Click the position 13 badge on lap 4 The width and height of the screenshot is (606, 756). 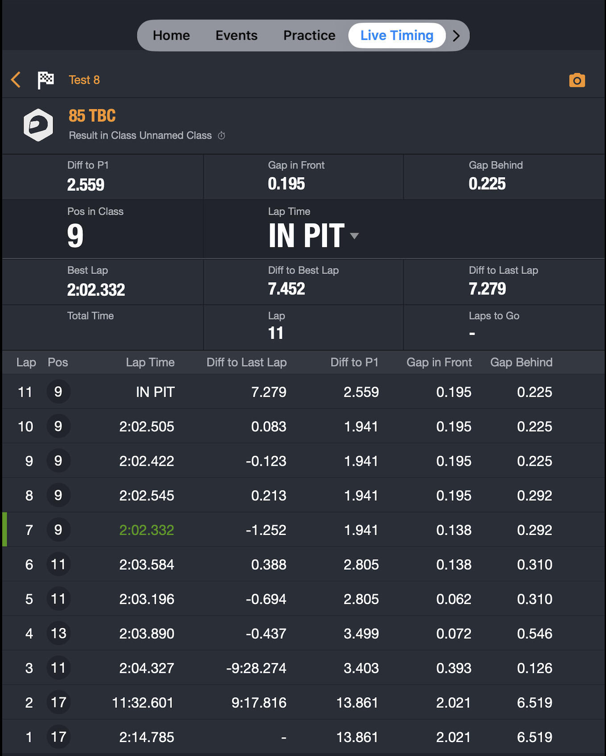tap(58, 633)
